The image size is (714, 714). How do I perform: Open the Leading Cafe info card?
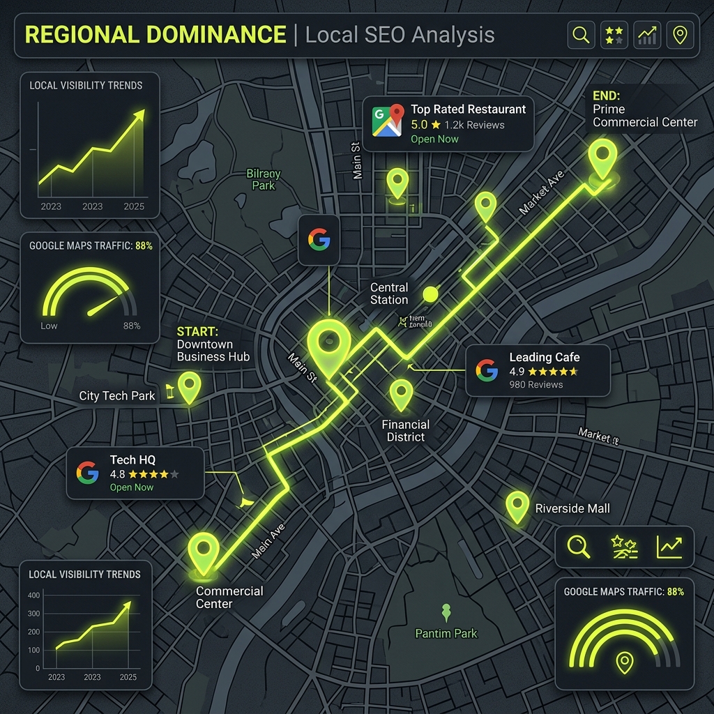pos(538,371)
